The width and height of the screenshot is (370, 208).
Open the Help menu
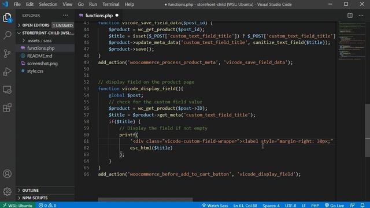(x=129, y=4)
